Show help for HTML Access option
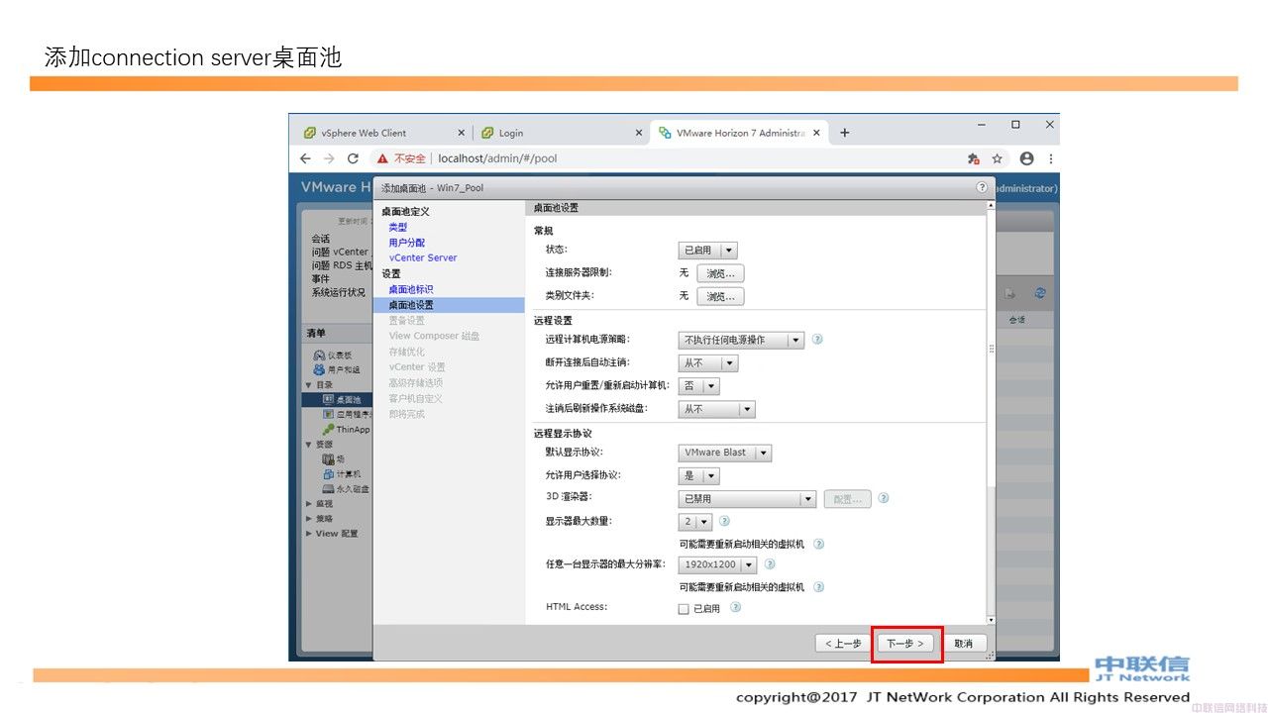The image size is (1268, 713). [735, 607]
